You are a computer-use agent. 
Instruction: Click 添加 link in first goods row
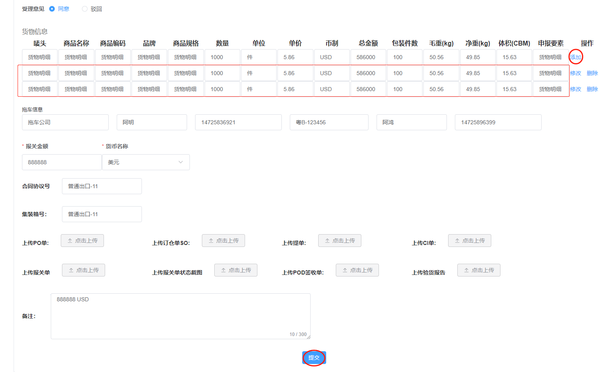tap(576, 57)
